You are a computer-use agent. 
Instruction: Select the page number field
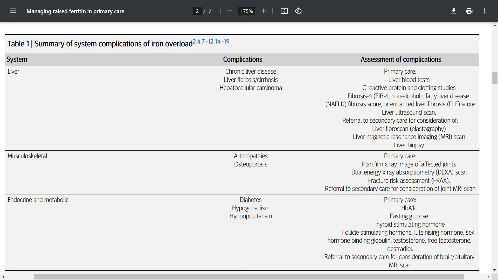click(197, 11)
